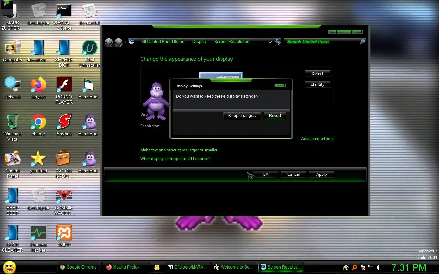
Task: Open the 'you tried' star icon
Action: click(38, 162)
